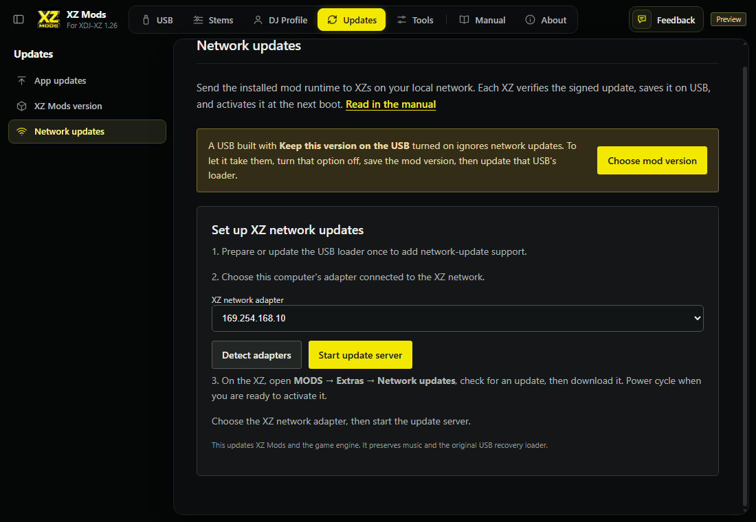Click the "For XDJ-XZ 1.26" subtitle

(92, 25)
